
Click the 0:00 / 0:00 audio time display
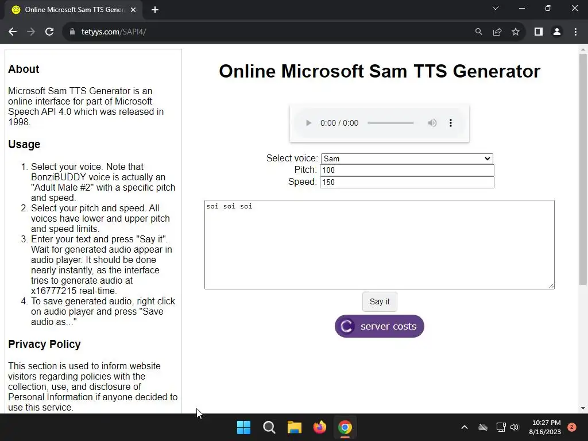click(x=339, y=123)
